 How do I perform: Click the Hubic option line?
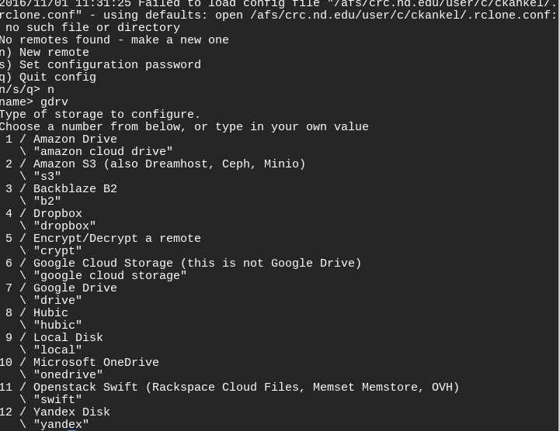point(50,313)
